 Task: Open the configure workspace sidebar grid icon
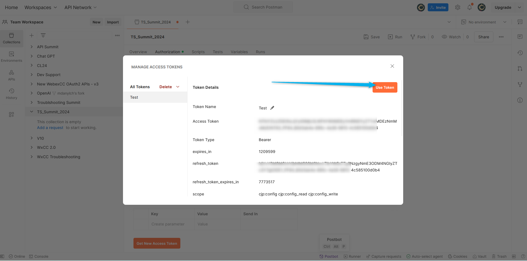[12, 114]
